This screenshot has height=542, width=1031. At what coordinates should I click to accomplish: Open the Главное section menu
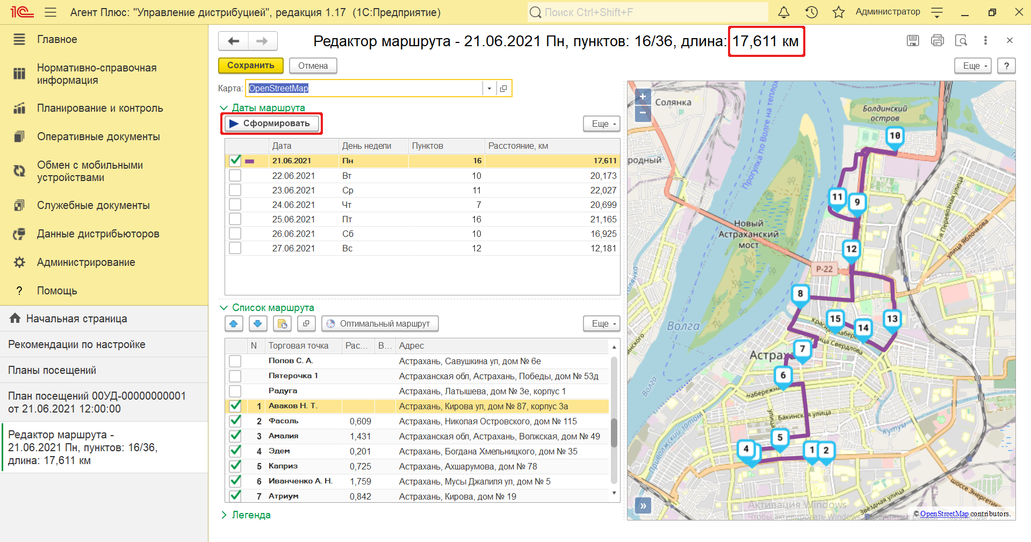tap(57, 39)
